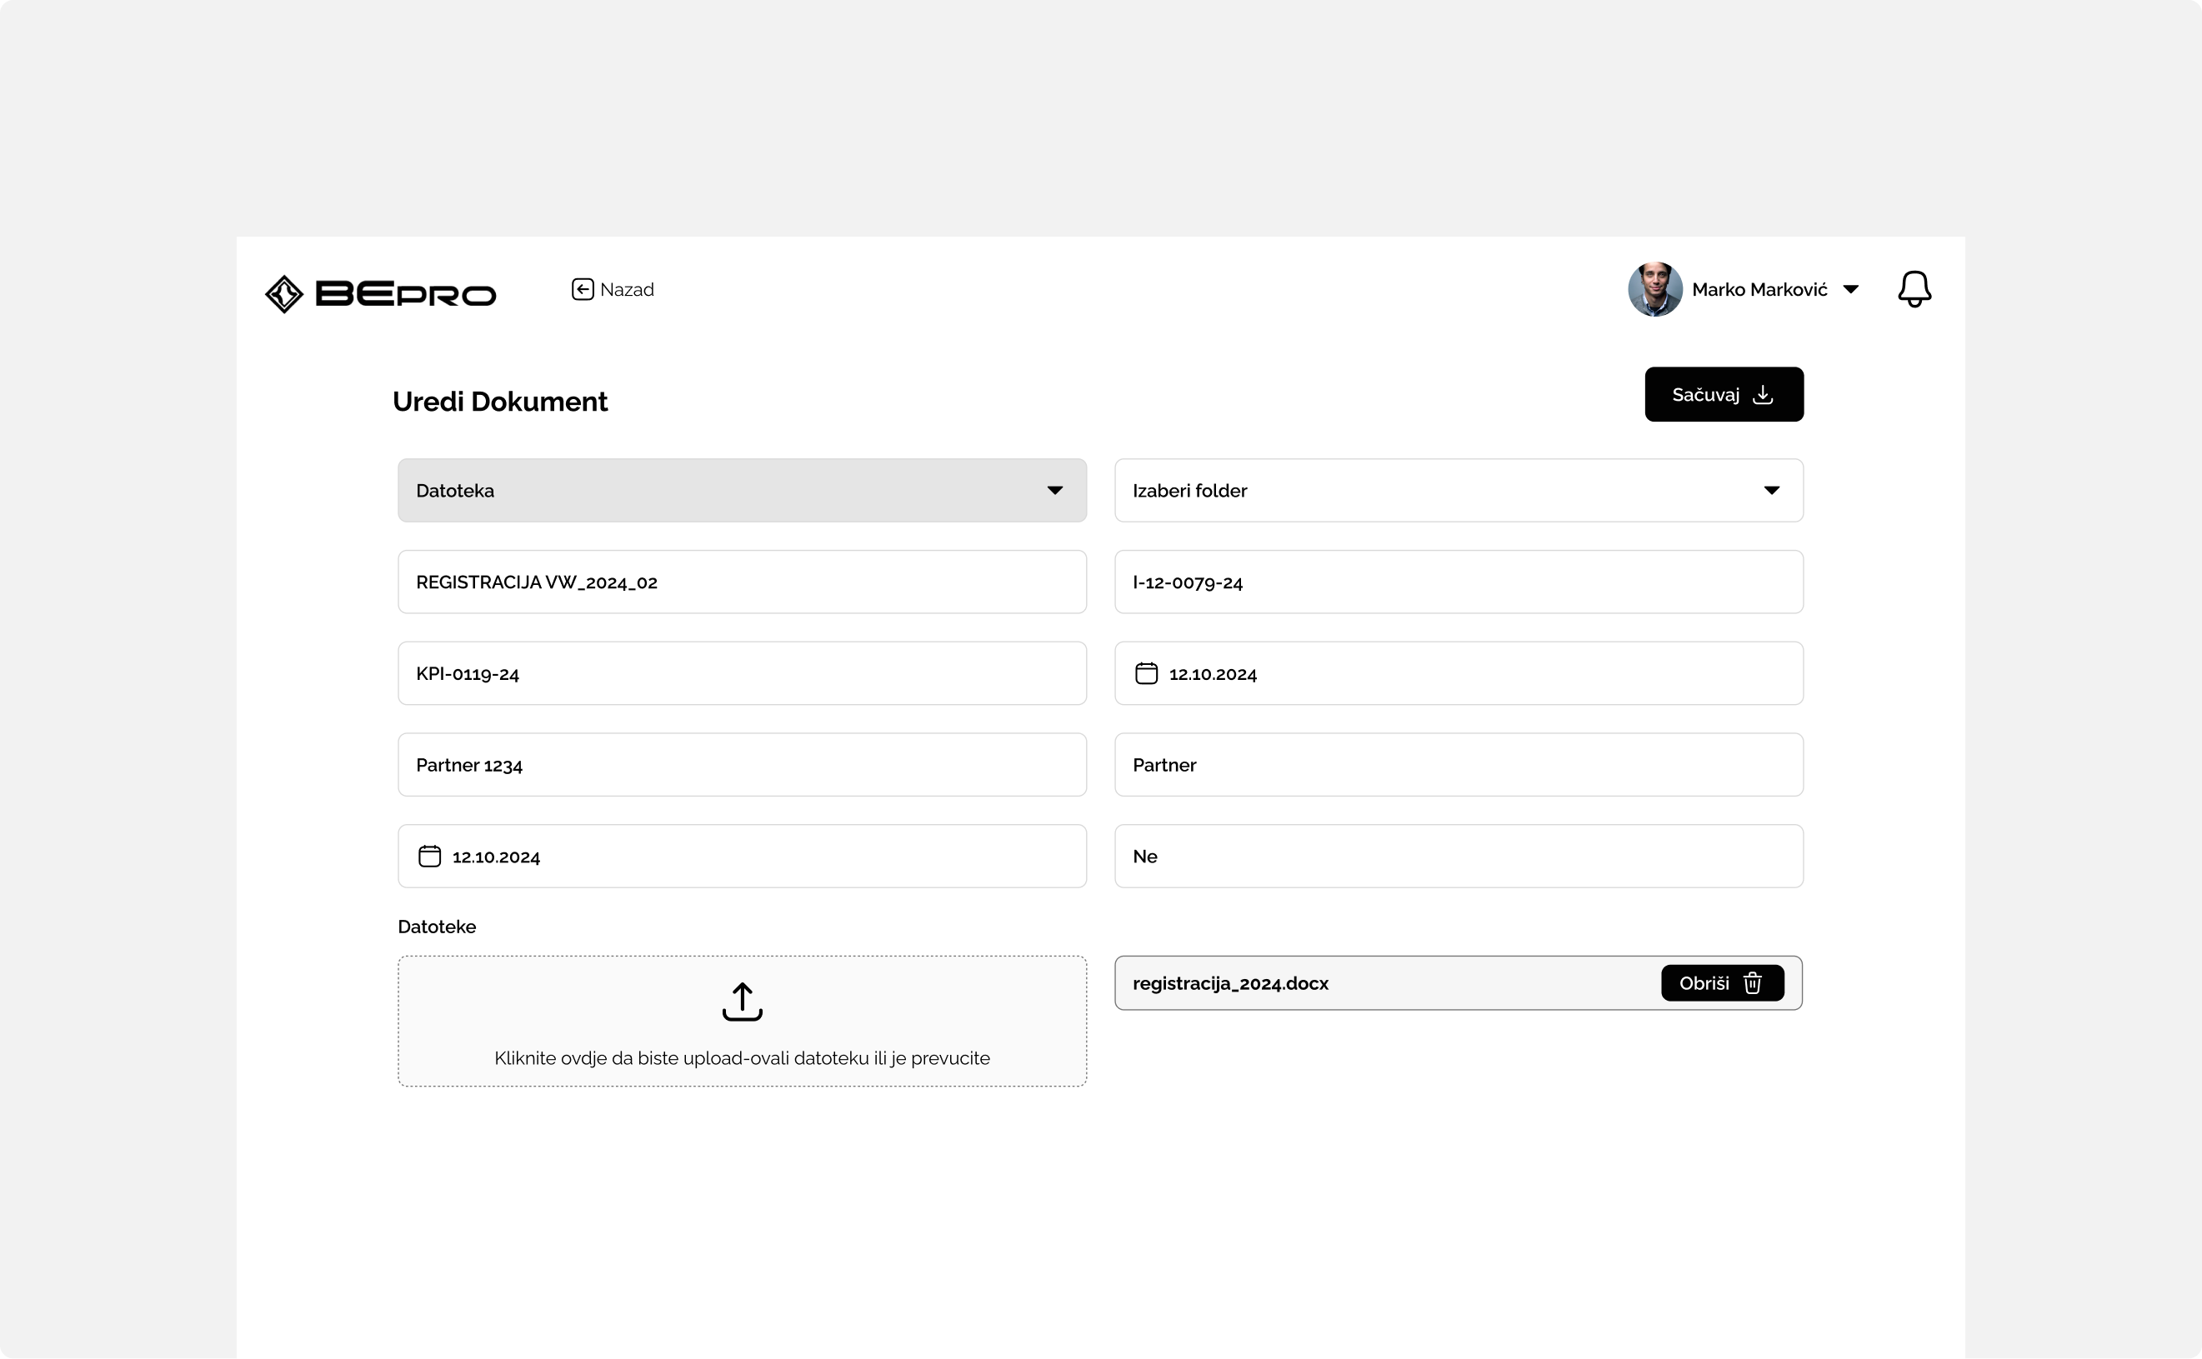Click Marko Marković's profile avatar
This screenshot has height=1359, width=2202.
1654,289
